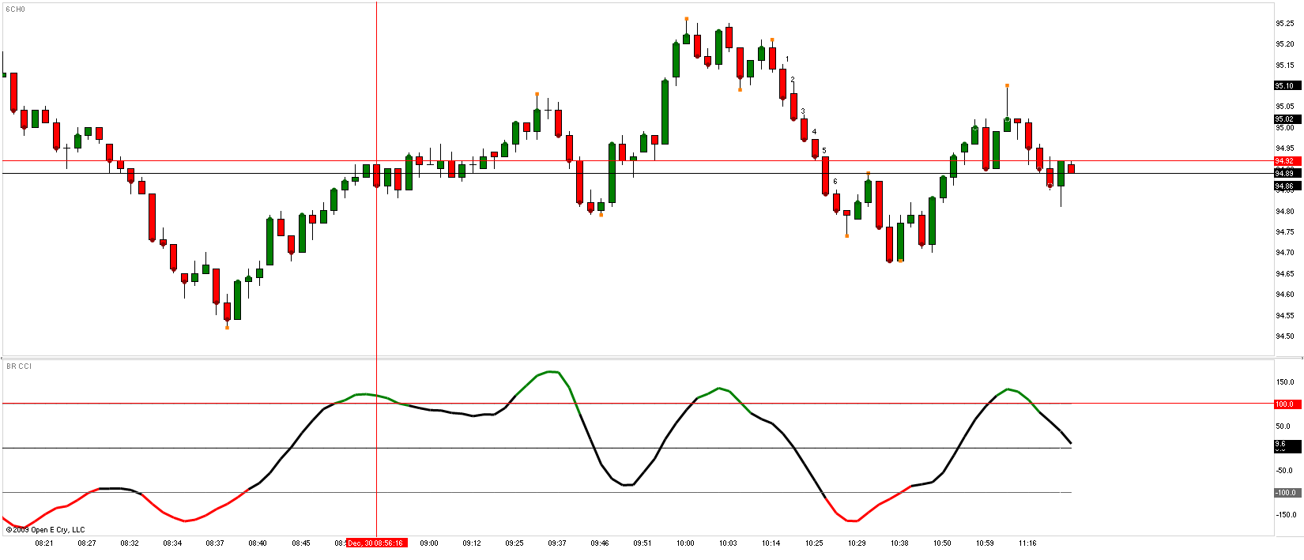Click the red 100.0 CCI level label
1304x560 pixels.
coord(1286,404)
